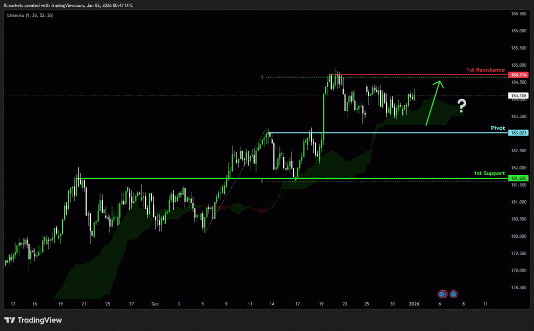The height and width of the screenshot is (331, 534).
Task: Select the blue 183.021 pivot price tag
Action: point(518,133)
